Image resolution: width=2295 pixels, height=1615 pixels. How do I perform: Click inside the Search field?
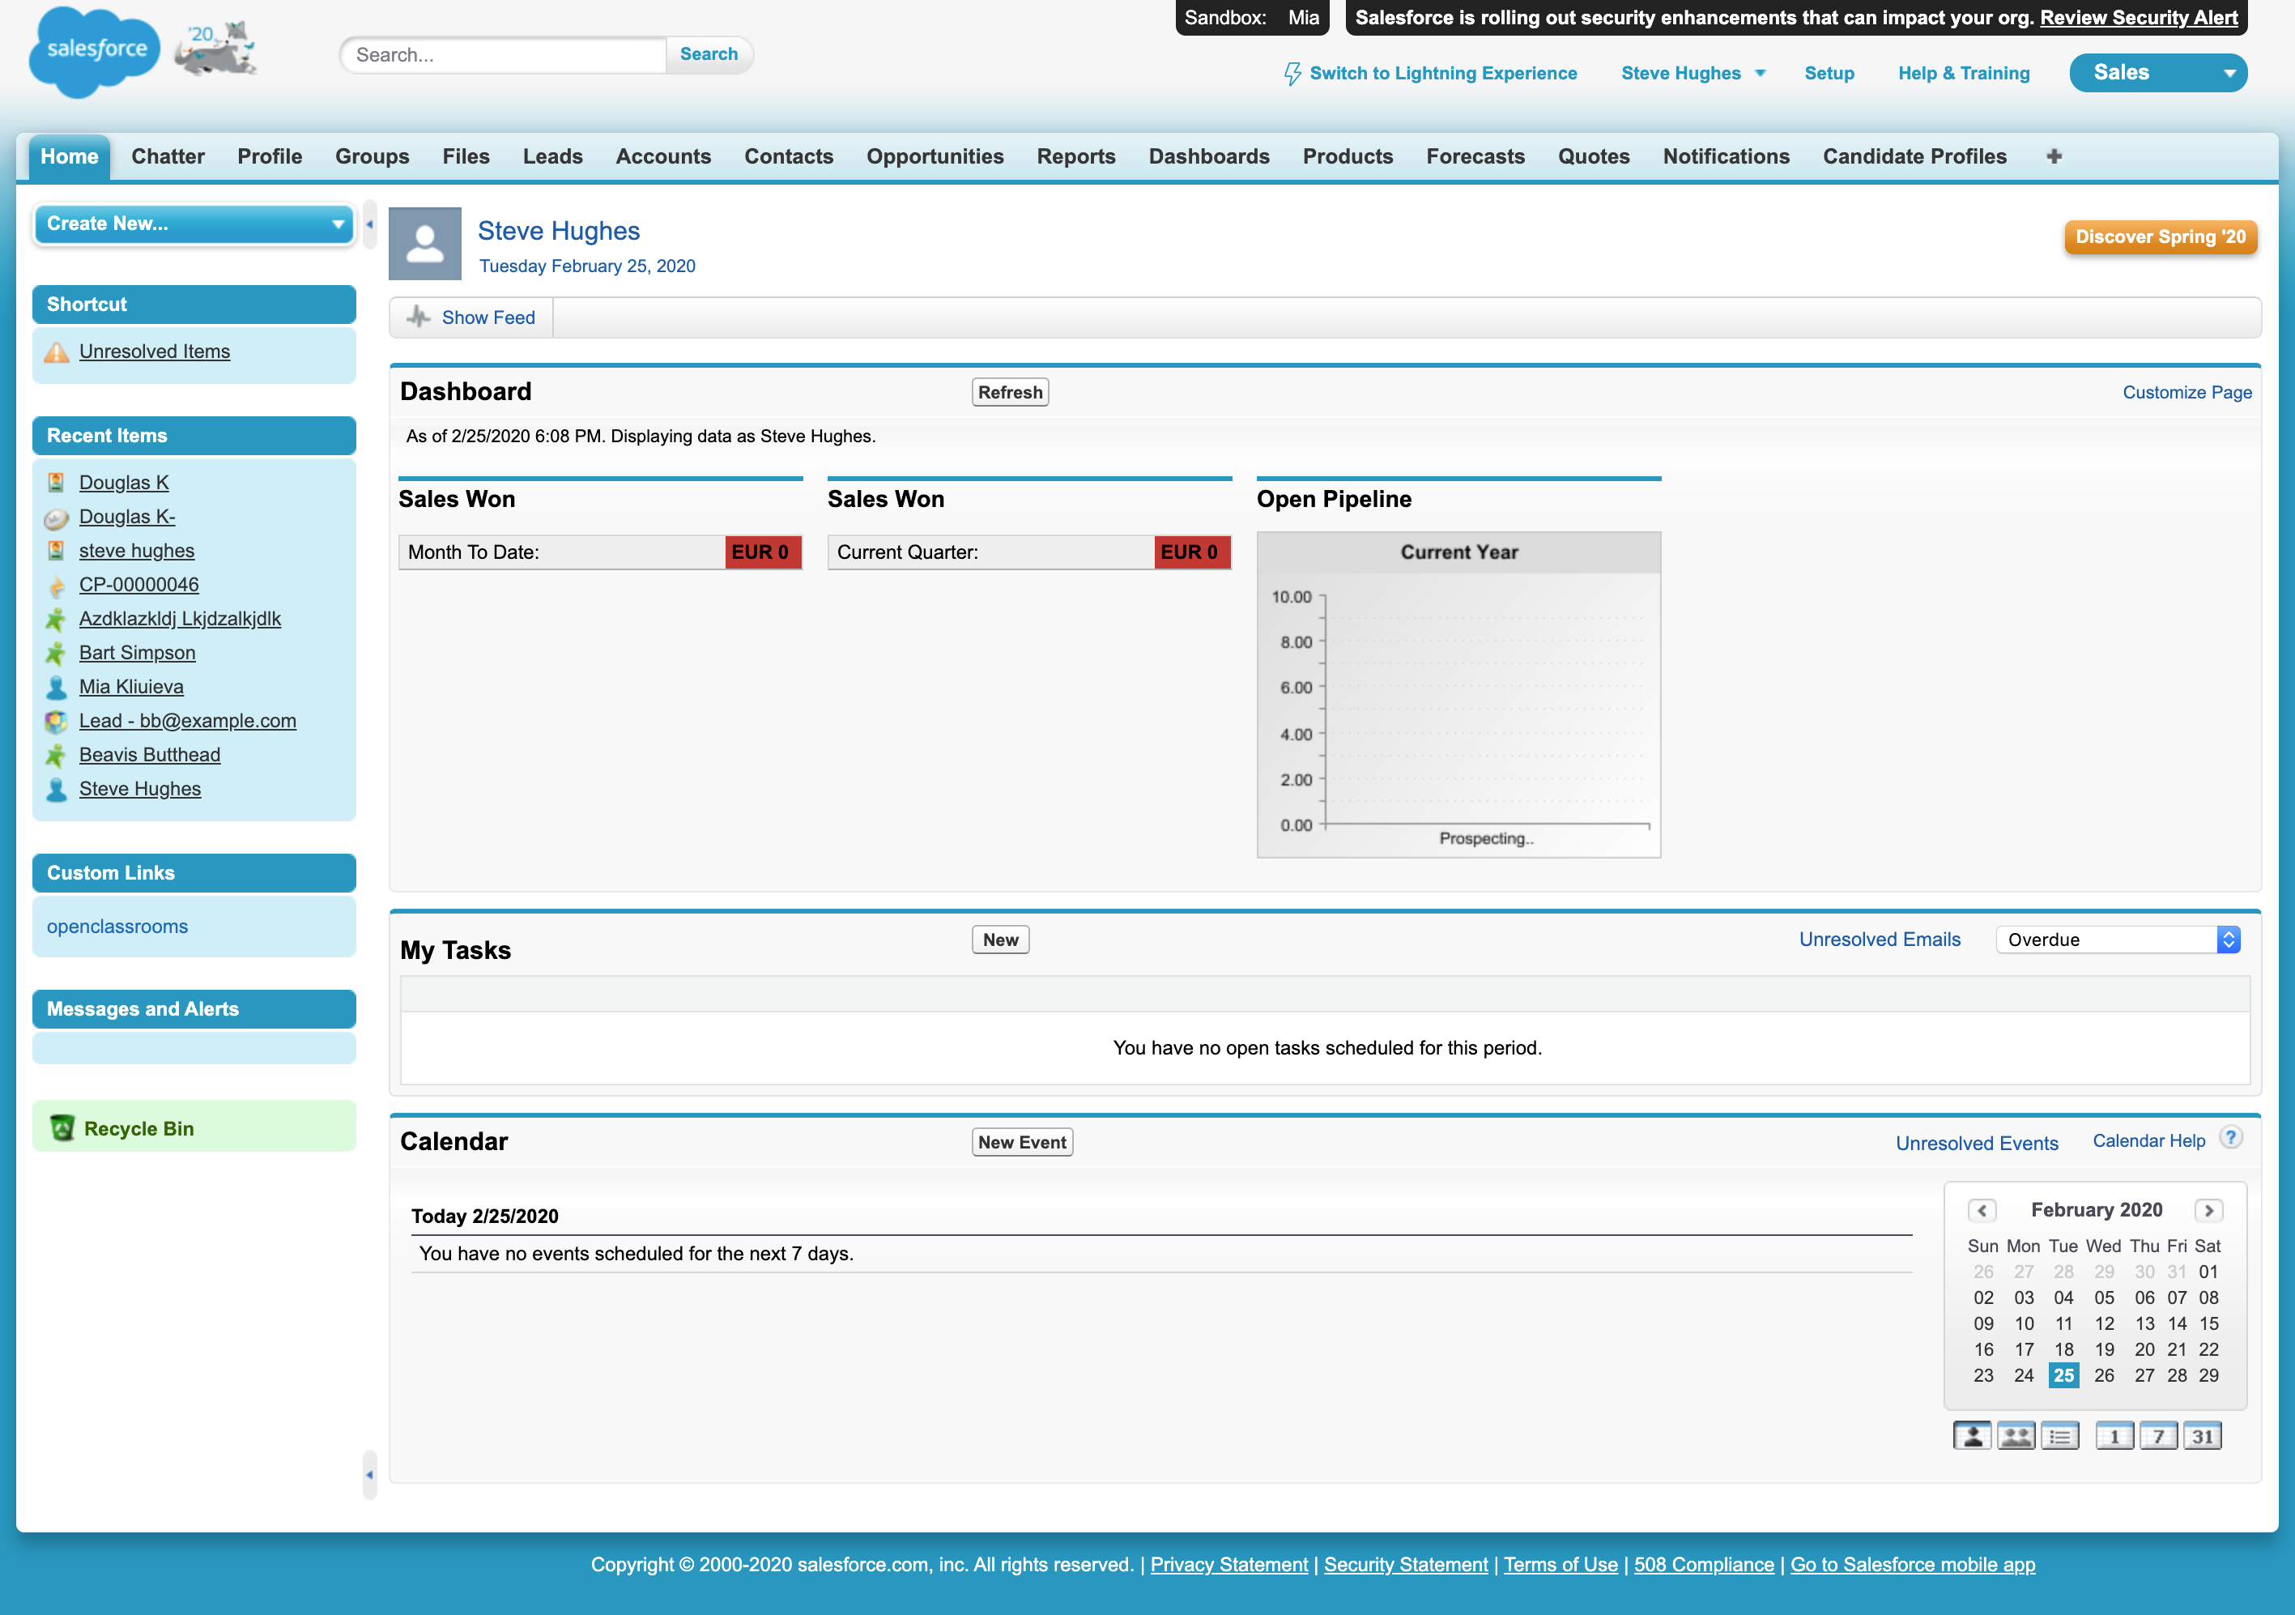pos(500,55)
